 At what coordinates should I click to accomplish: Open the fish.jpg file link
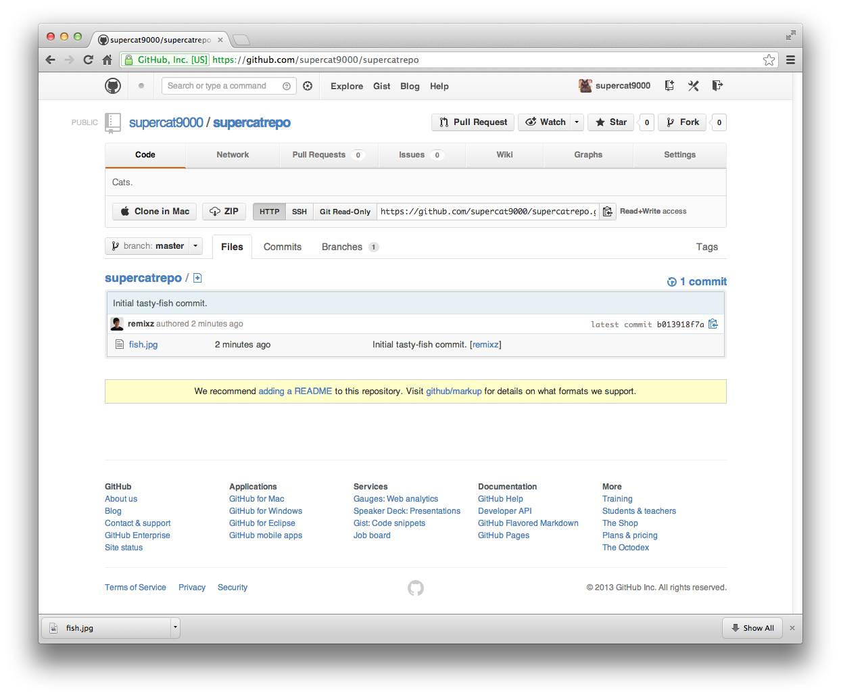pos(143,344)
